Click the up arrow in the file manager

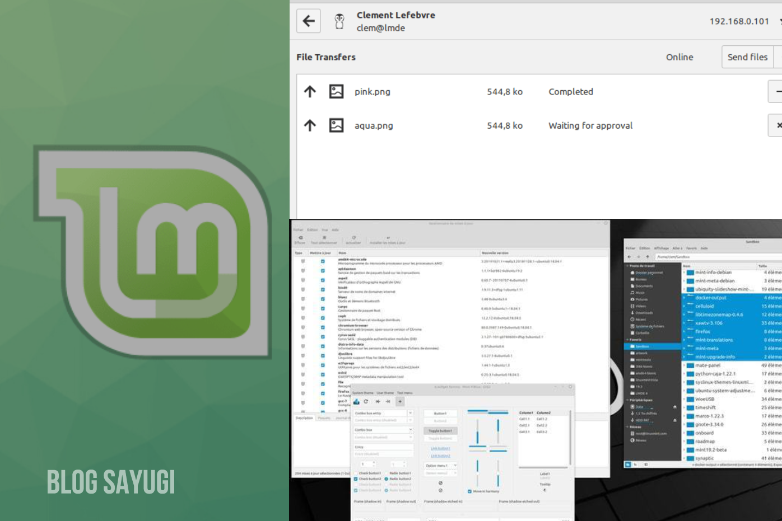click(648, 257)
